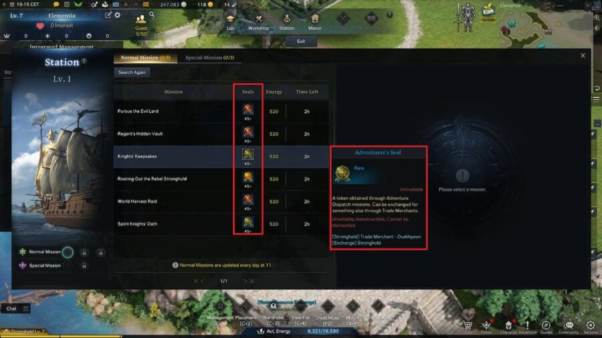Screen dimensions: 602x338
Task: Select the Normal Mission tab
Action: (x=146, y=57)
